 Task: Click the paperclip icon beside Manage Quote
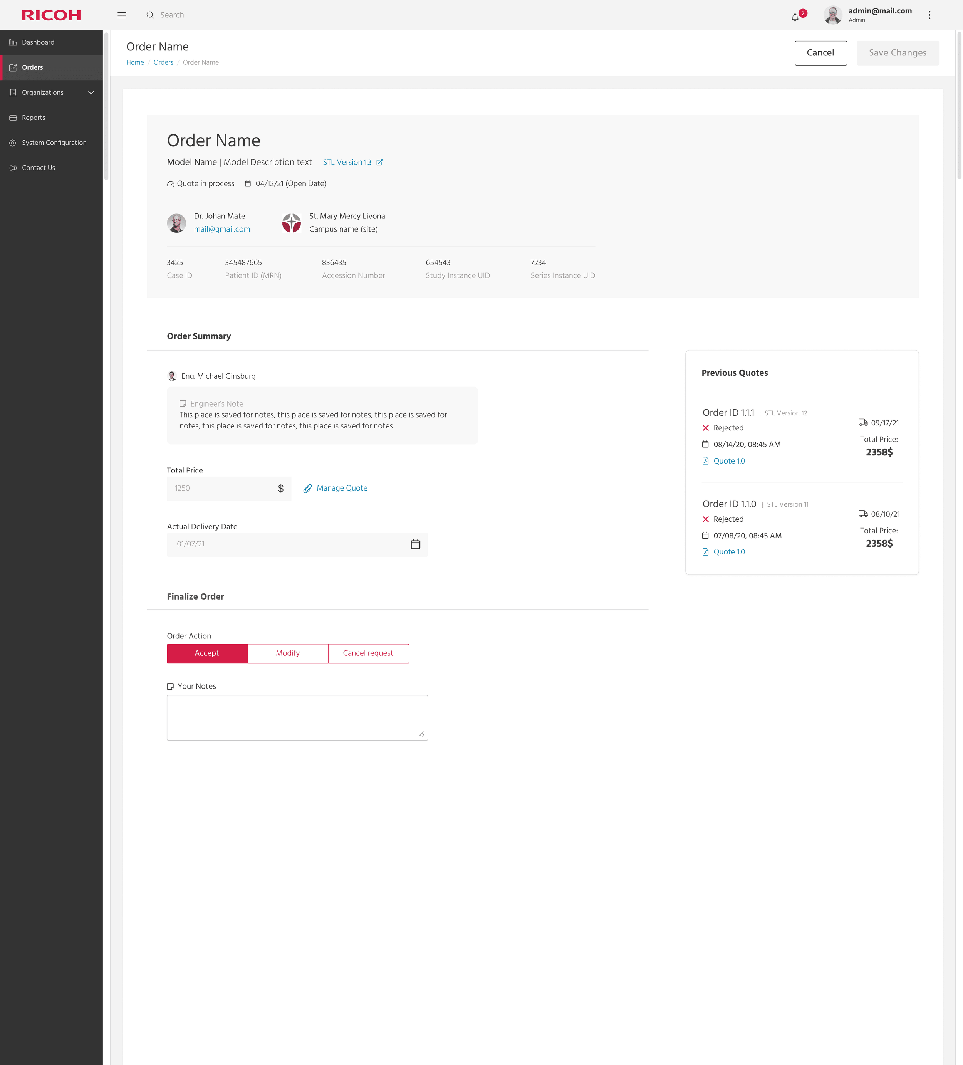click(307, 489)
